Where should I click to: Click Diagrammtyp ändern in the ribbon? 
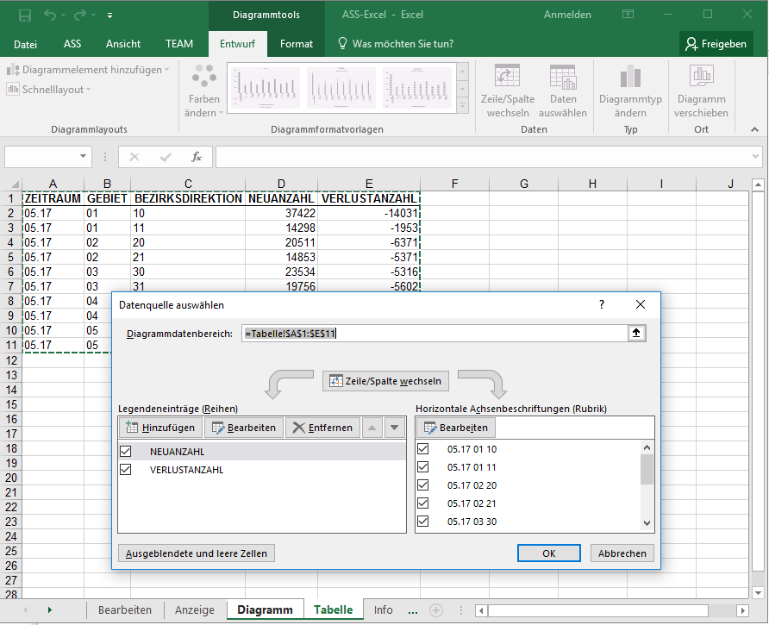click(x=630, y=91)
